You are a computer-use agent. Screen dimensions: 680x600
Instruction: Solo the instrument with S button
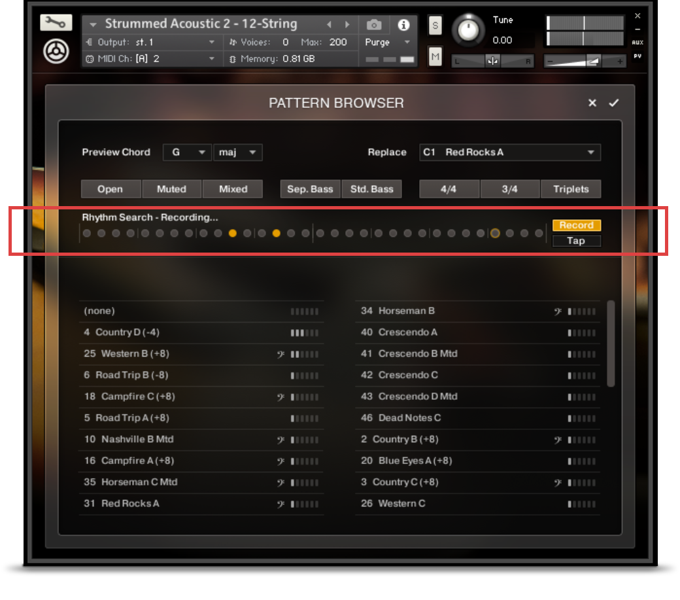point(435,25)
